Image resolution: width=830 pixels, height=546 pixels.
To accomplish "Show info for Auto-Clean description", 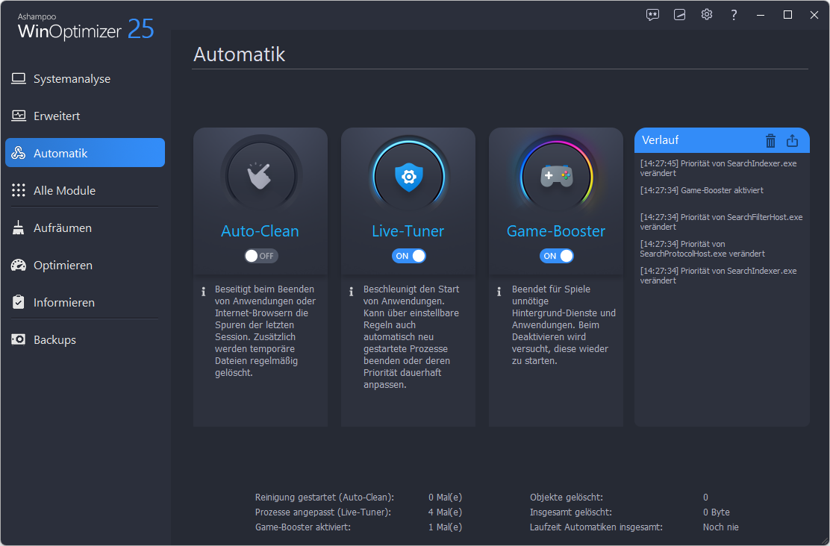I will point(203,292).
